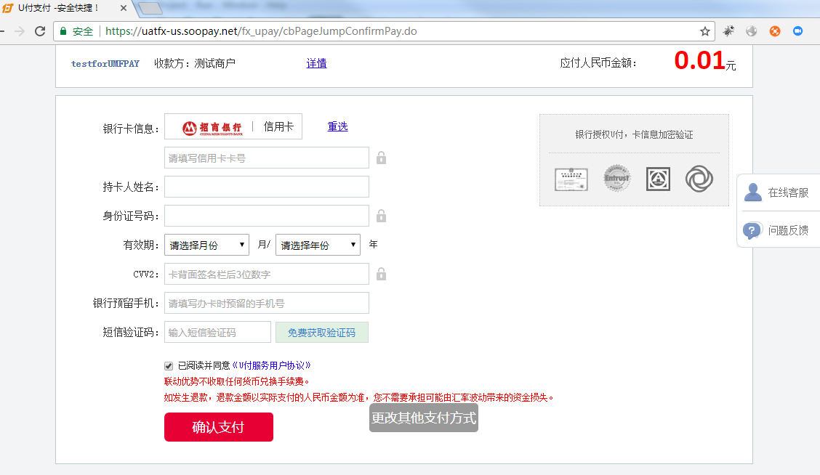Open the 请选择年份 year dropdown
The width and height of the screenshot is (820, 475).
[319, 245]
